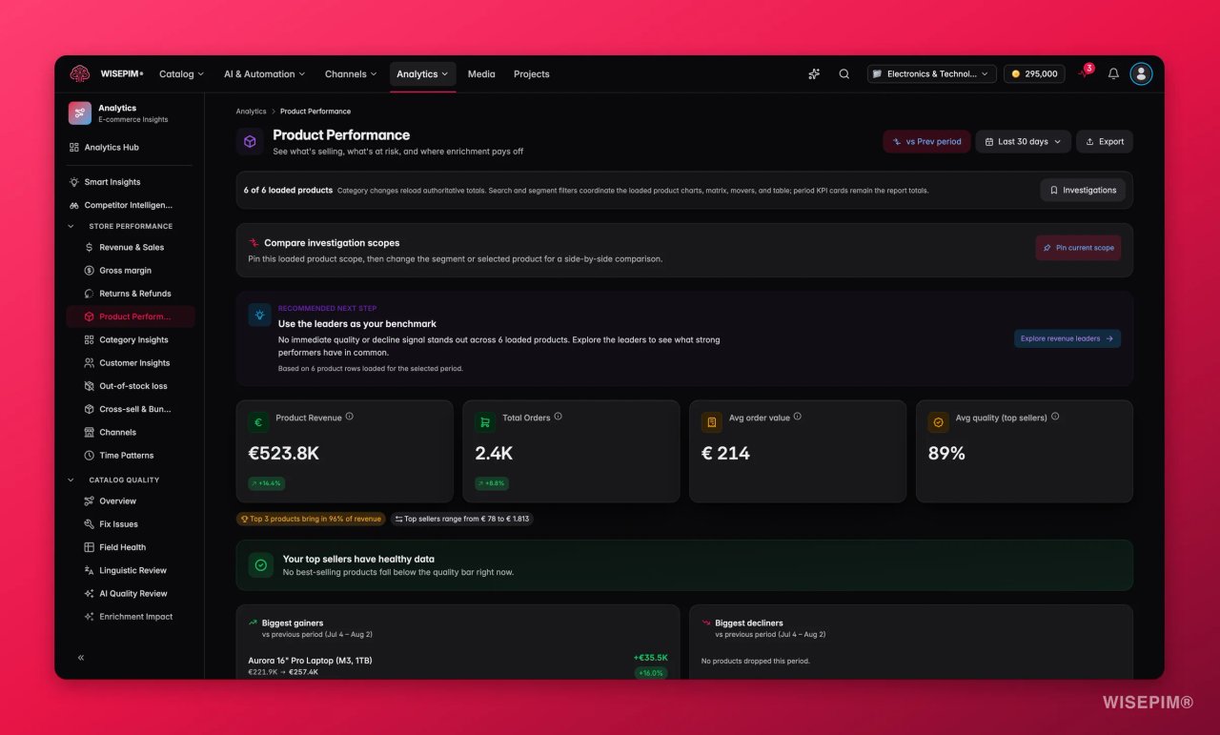
Task: Click the 295,000 credits balance
Action: [x=1034, y=74]
